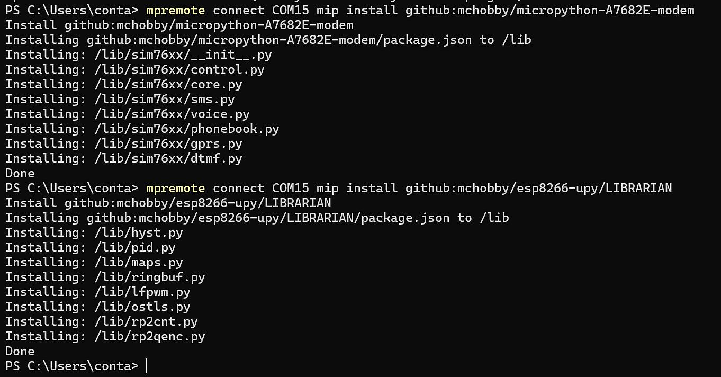Click the second mpremote command word
Screen dimensions: 721x377
175,188
